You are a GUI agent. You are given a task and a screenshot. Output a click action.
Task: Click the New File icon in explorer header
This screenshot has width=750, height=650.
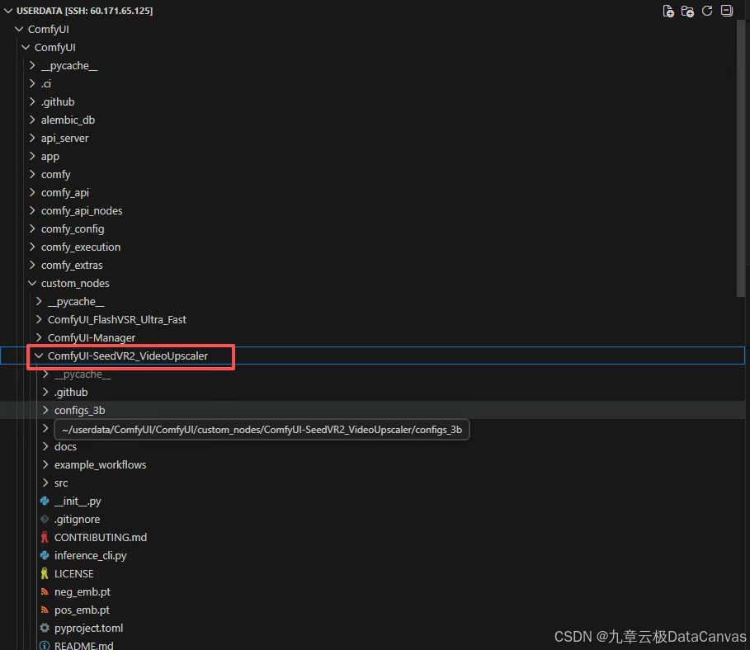pos(668,11)
